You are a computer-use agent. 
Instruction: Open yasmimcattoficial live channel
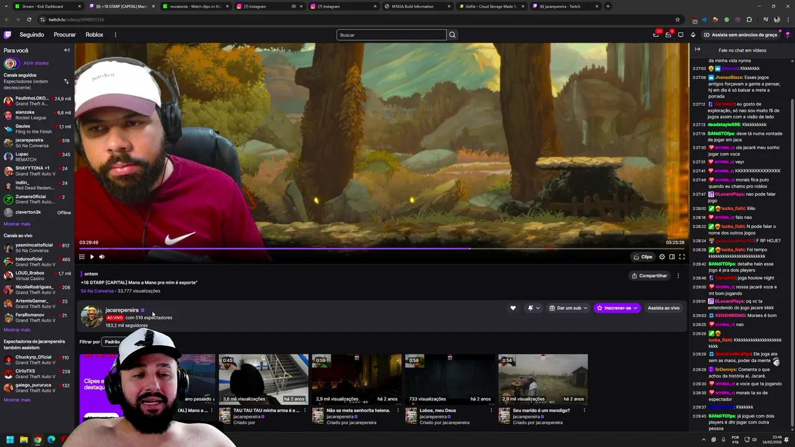point(37,247)
